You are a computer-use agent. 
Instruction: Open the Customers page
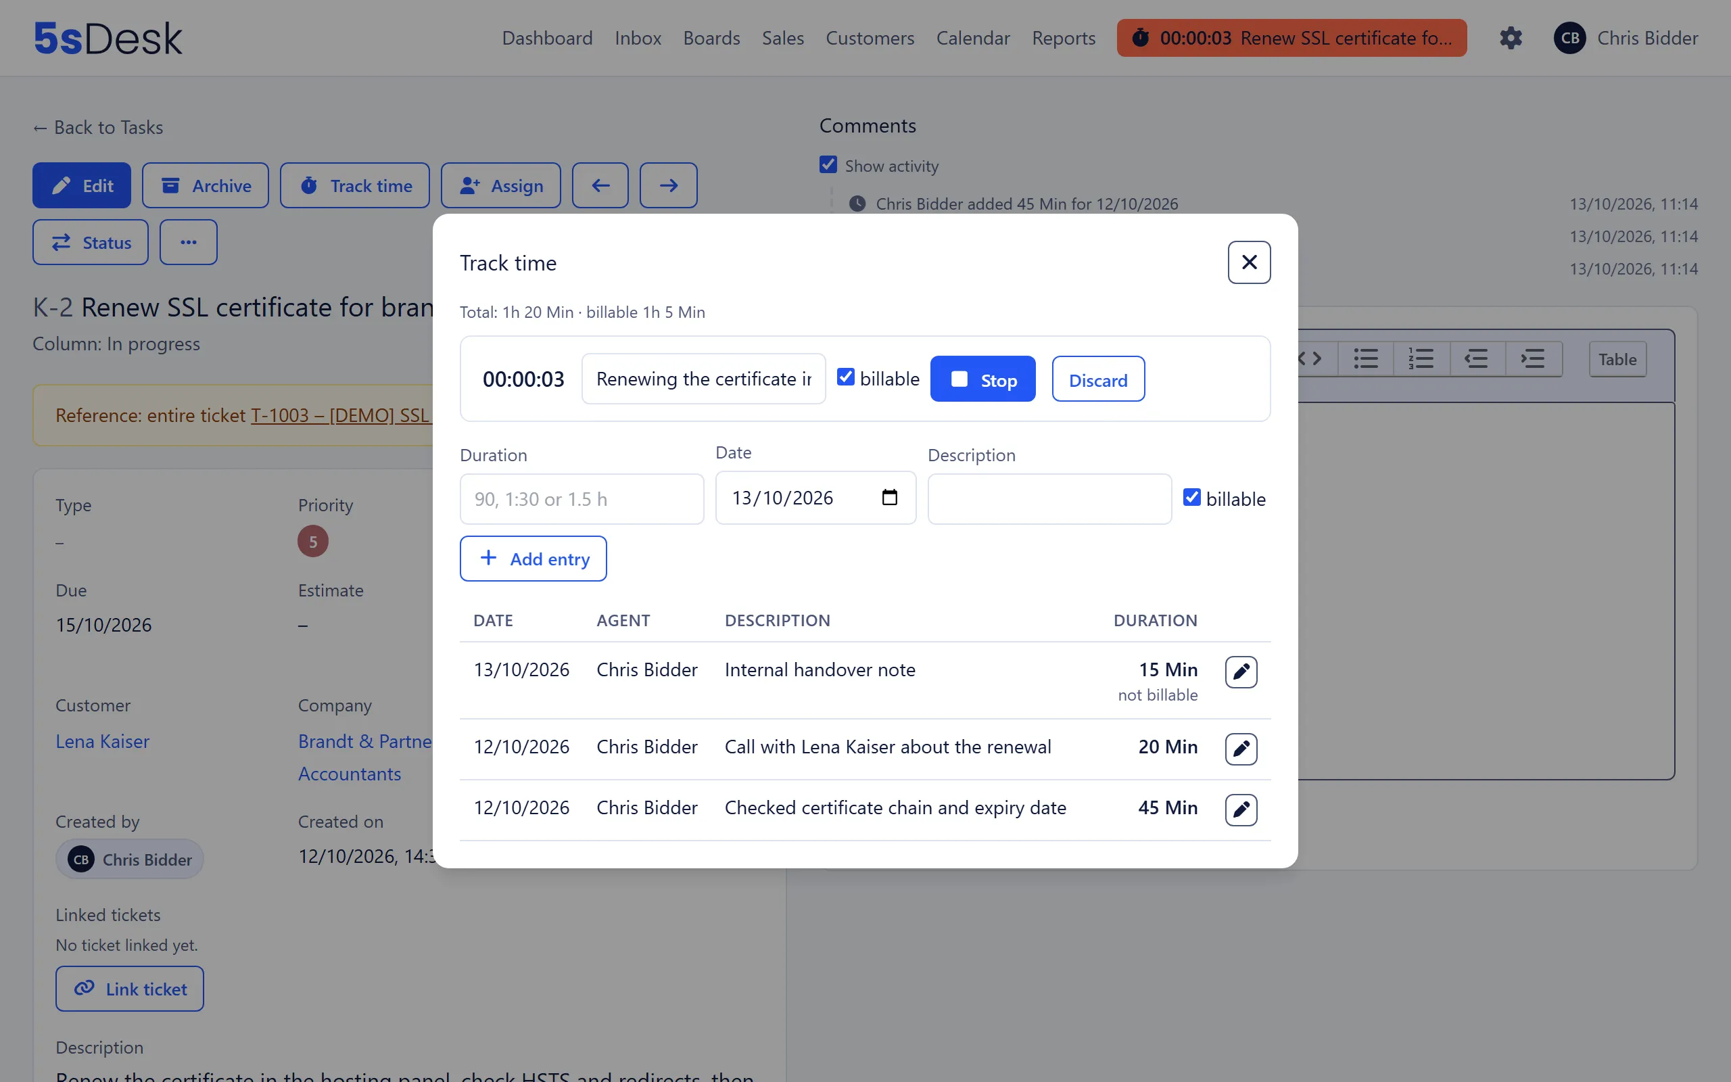tap(870, 38)
